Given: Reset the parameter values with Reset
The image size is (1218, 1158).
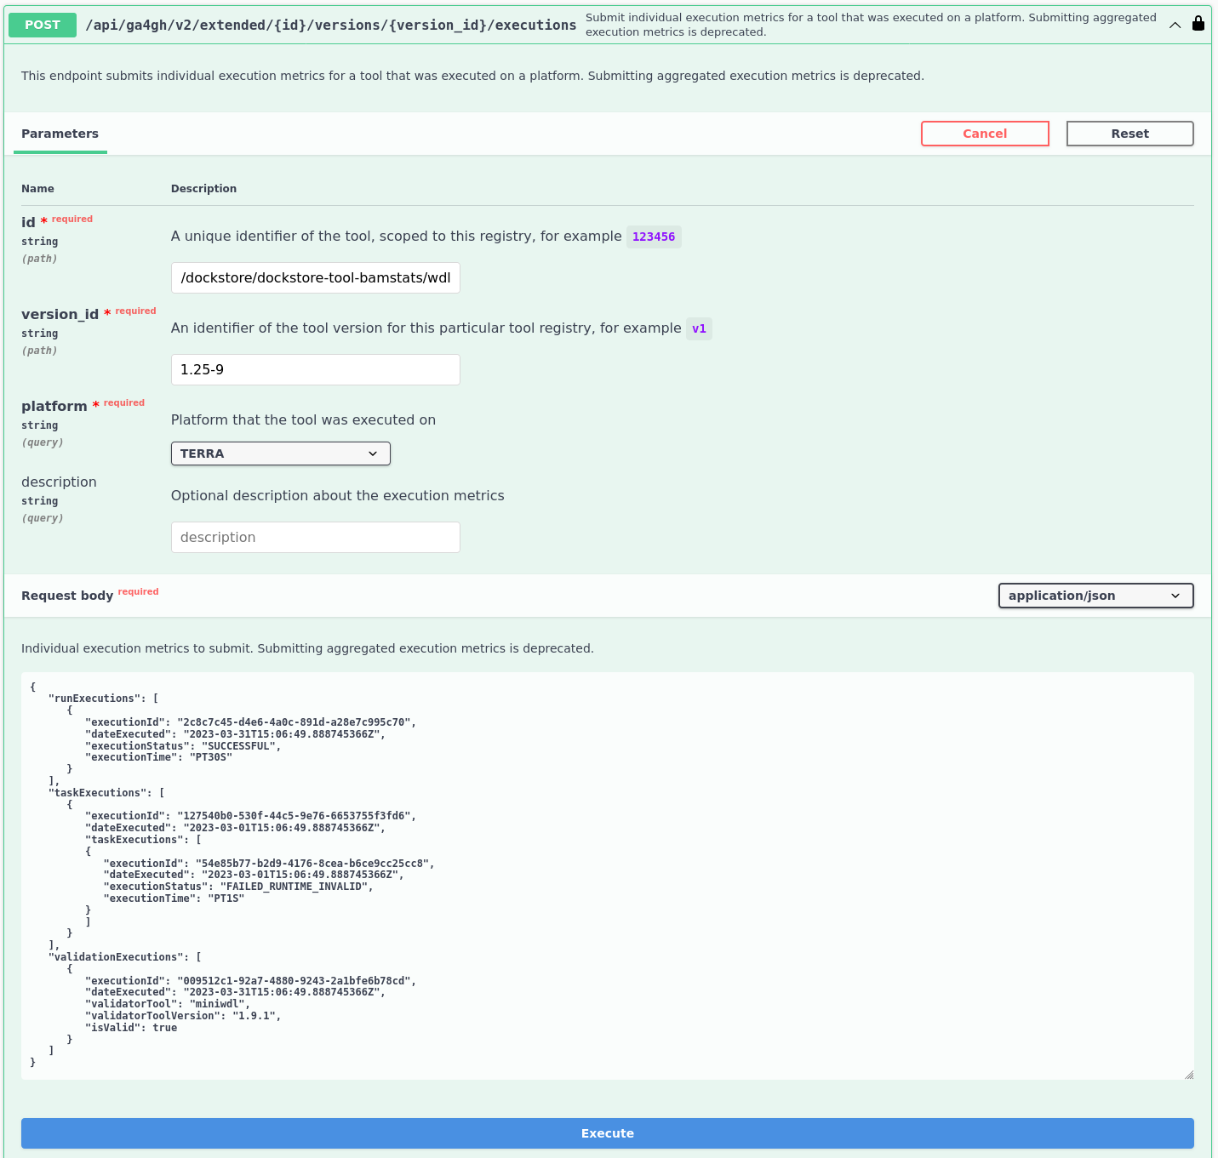Looking at the screenshot, I should pos(1129,134).
